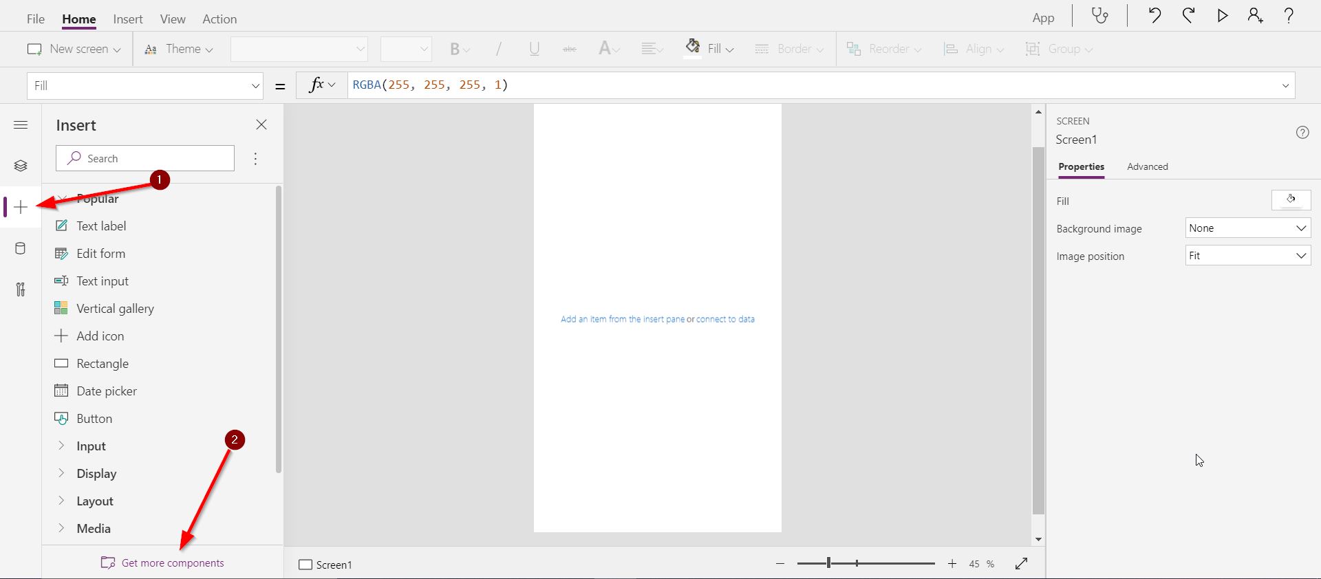Open the font size dropdown

pos(406,49)
